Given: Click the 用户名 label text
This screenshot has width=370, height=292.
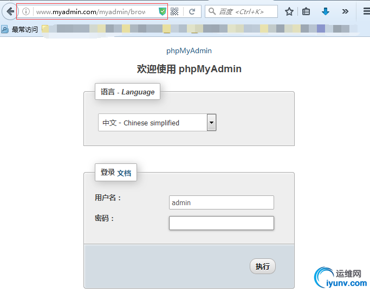Looking at the screenshot, I should click(108, 198).
